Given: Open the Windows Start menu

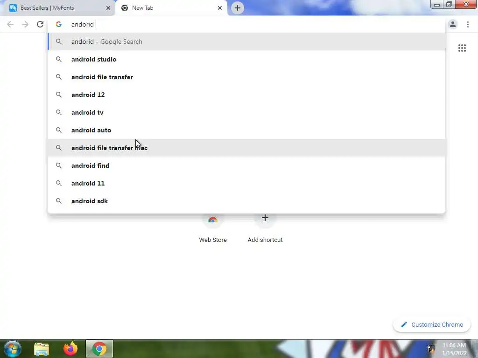Looking at the screenshot, I should tap(13, 349).
